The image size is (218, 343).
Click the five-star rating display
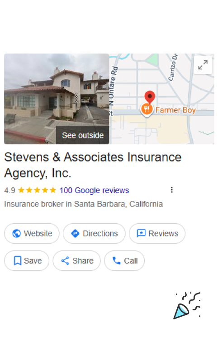(x=37, y=190)
